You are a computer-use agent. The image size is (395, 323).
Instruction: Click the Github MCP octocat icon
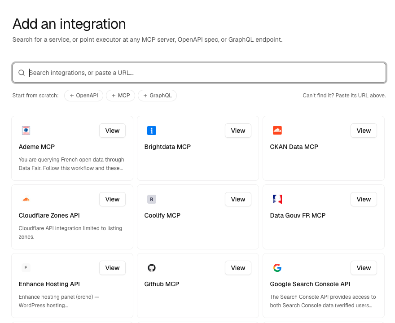[152, 268]
